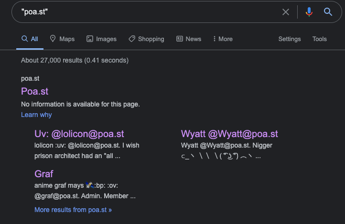Open the Poa.st main result link

tap(34, 91)
